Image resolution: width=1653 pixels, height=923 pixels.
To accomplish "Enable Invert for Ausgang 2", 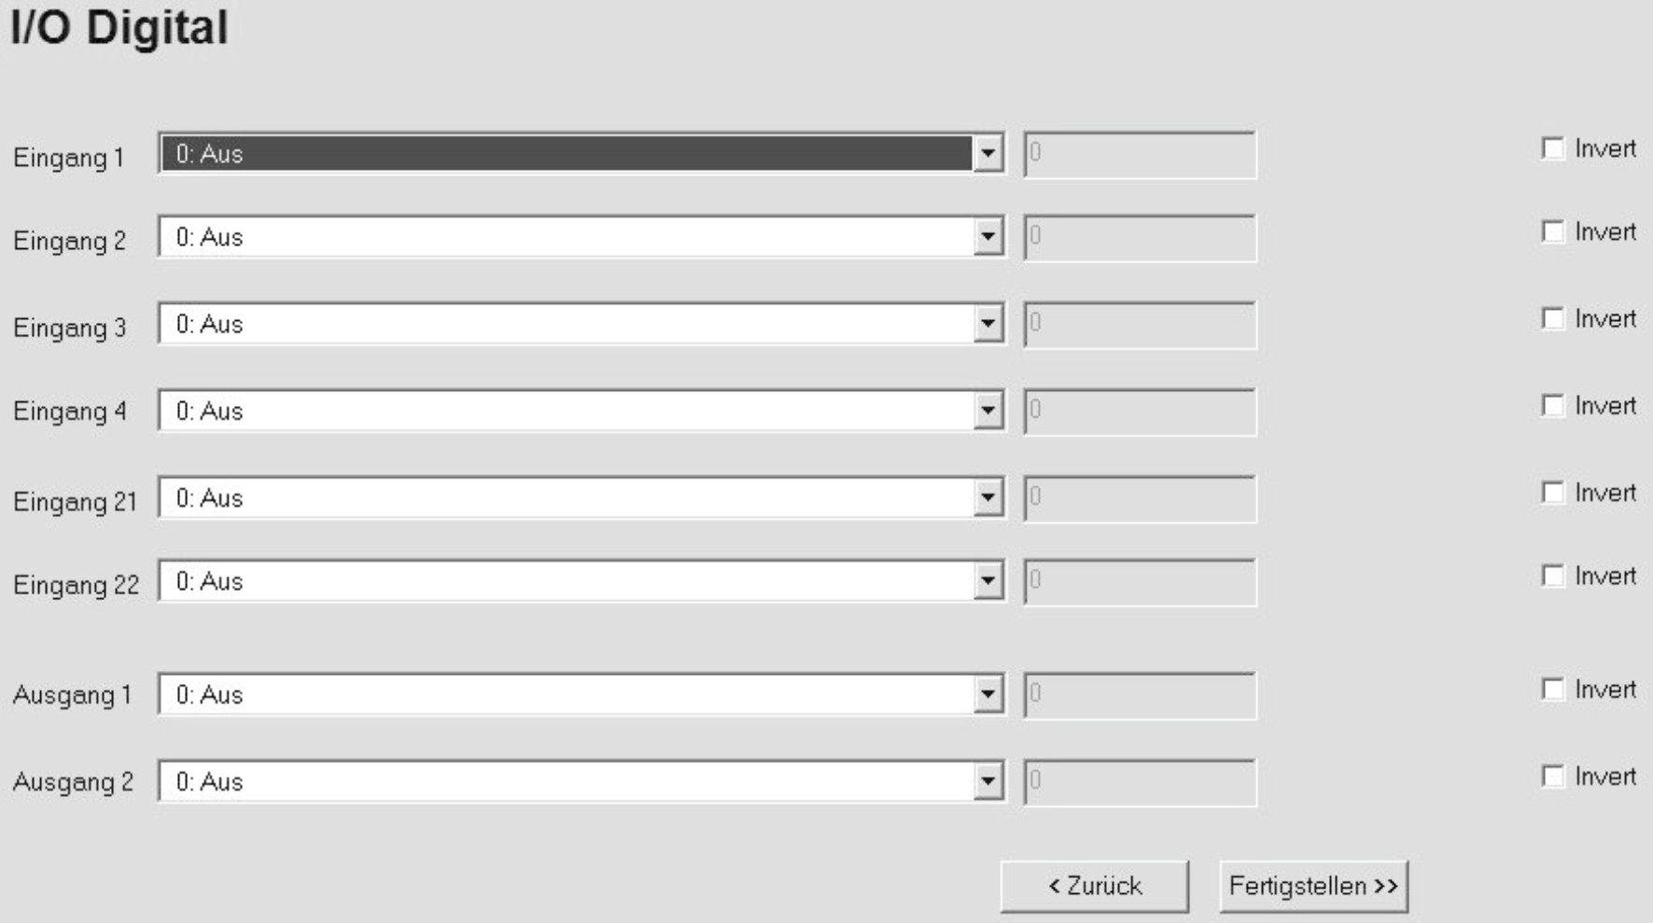I will pos(1552,776).
